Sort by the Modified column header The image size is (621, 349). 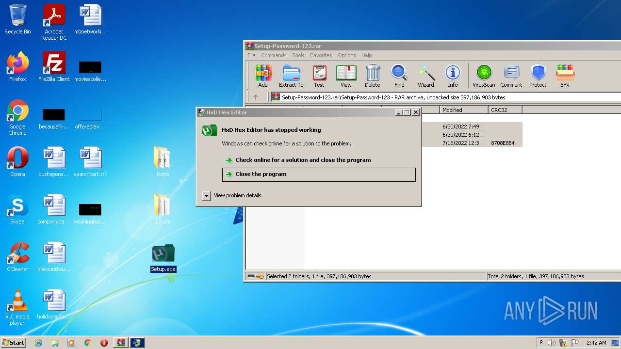[463, 110]
